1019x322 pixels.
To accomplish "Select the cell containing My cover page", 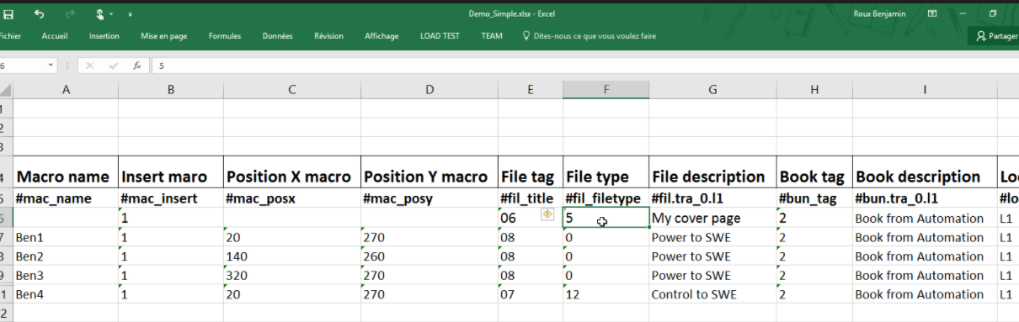I will point(712,218).
